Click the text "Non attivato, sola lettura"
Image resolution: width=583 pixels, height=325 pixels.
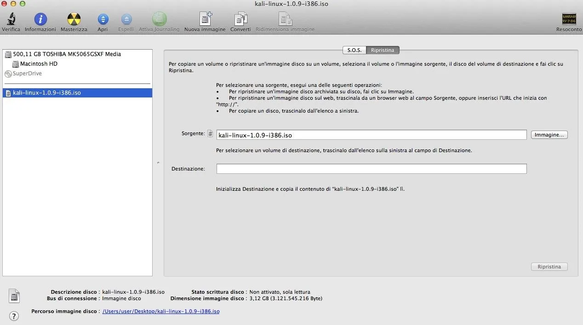coord(280,292)
